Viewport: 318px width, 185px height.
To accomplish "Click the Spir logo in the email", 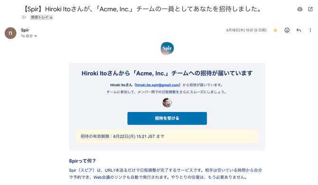I will [x=167, y=48].
